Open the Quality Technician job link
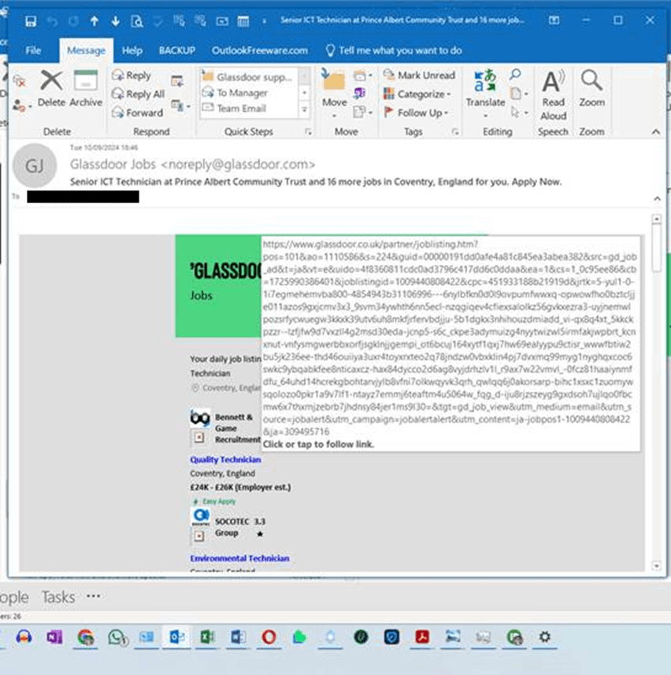This screenshot has height=675, width=671. click(x=225, y=459)
